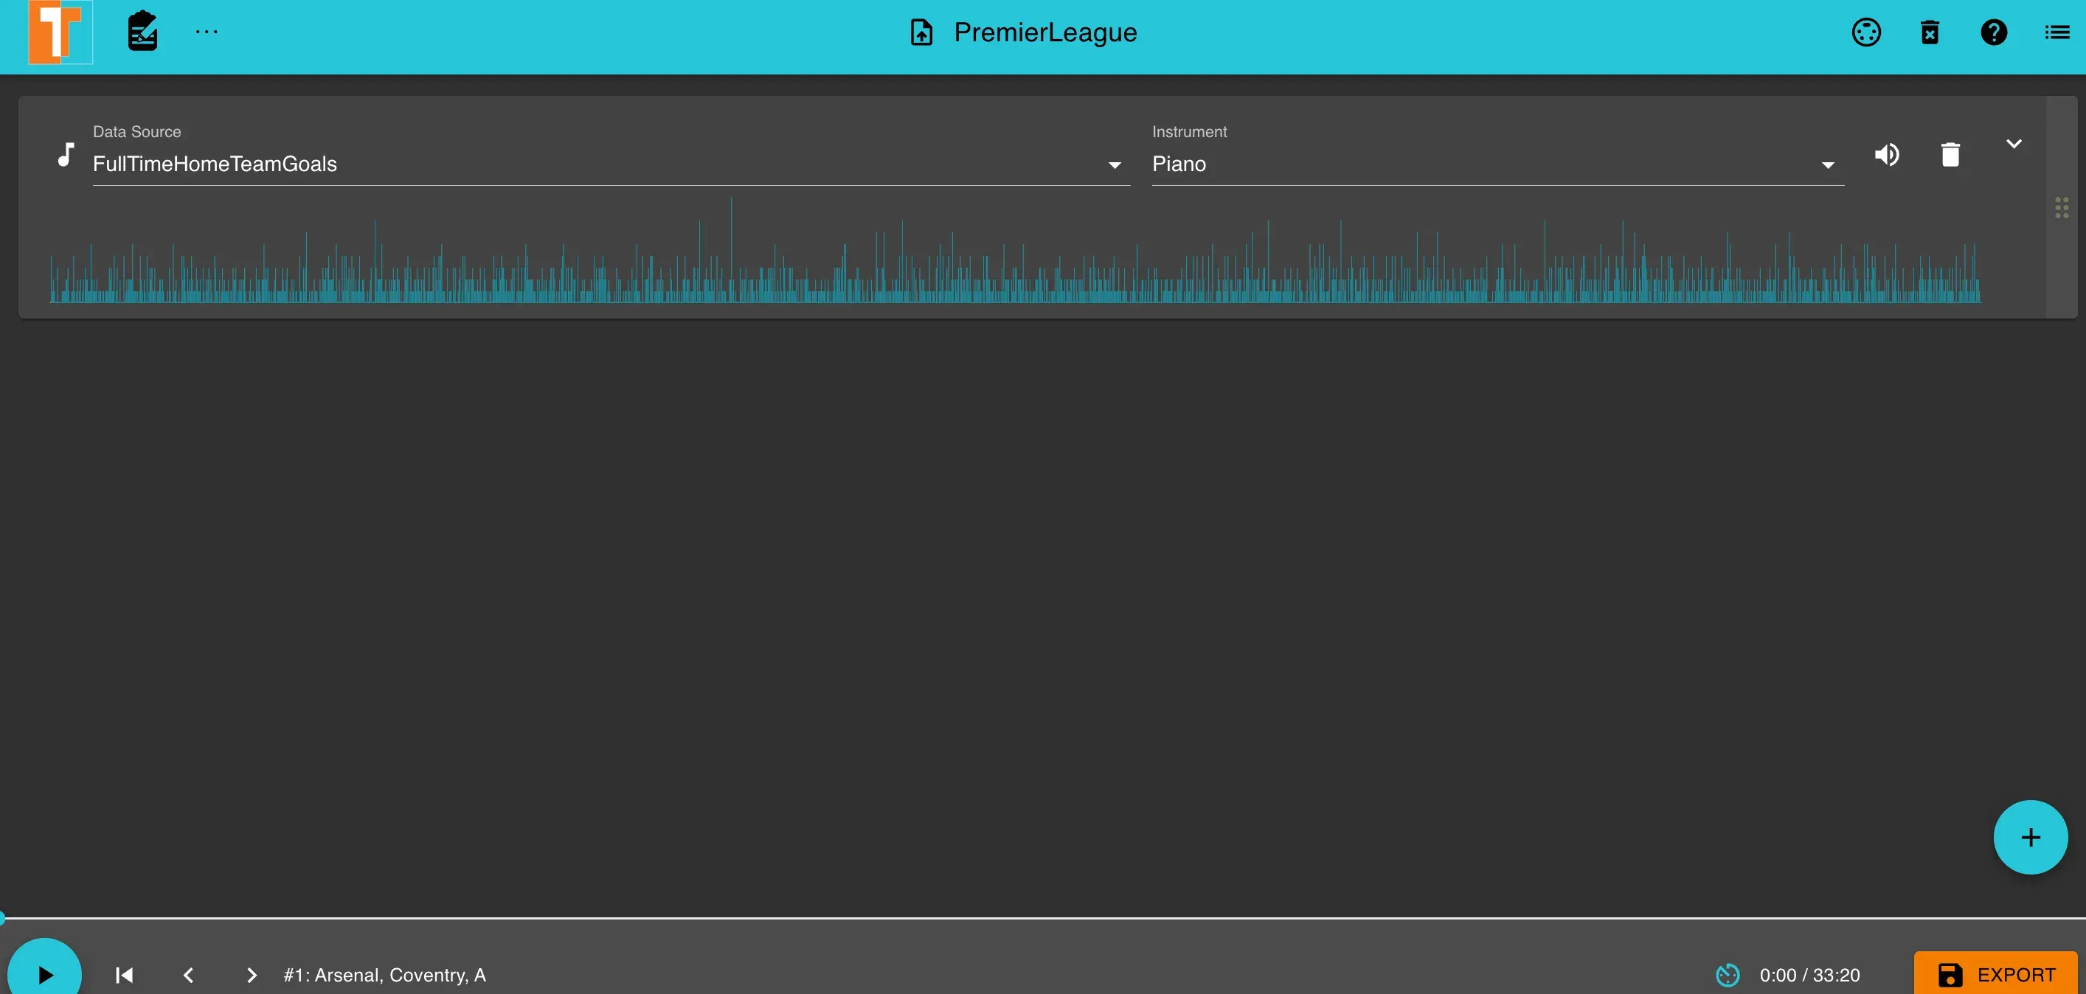The width and height of the screenshot is (2086, 994).
Task: Skip to beginning of the track
Action: click(x=124, y=975)
